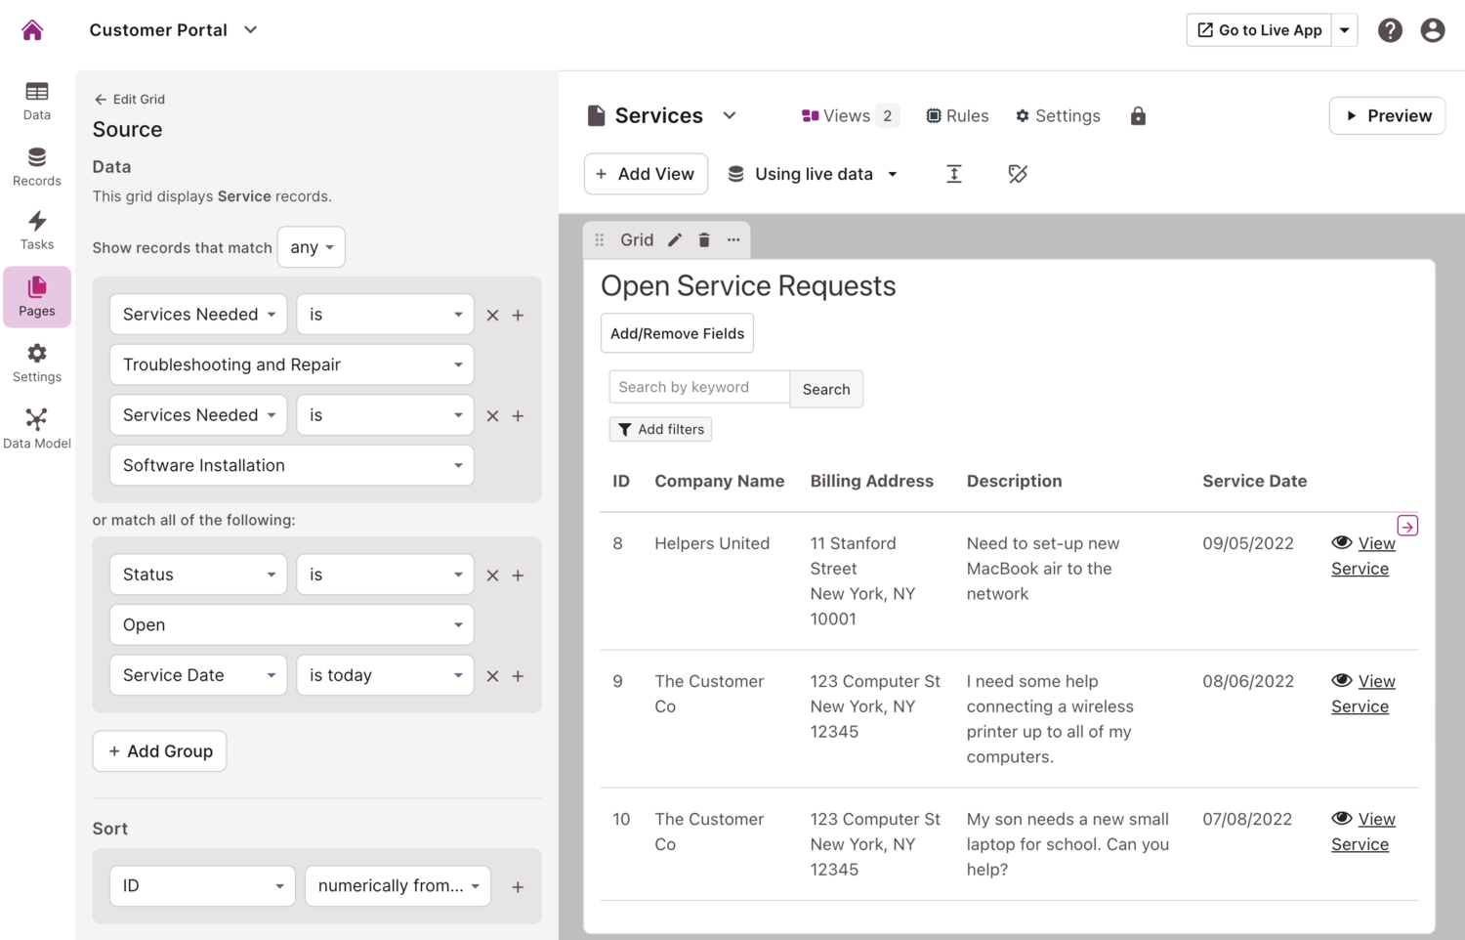
Task: Open the user account profile icon
Action: click(x=1432, y=30)
